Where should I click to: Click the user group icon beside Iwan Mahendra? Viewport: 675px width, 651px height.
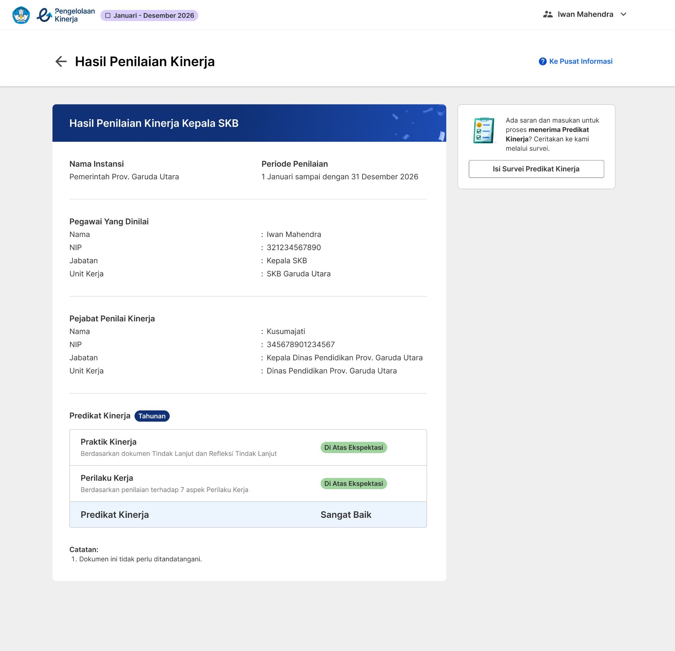547,15
